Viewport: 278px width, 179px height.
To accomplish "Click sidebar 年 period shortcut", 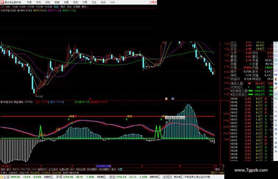I will [276, 152].
